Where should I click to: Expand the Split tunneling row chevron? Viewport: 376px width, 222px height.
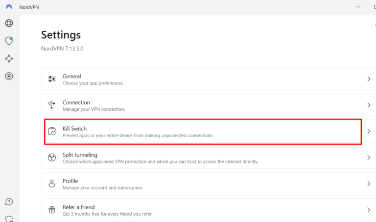369,158
